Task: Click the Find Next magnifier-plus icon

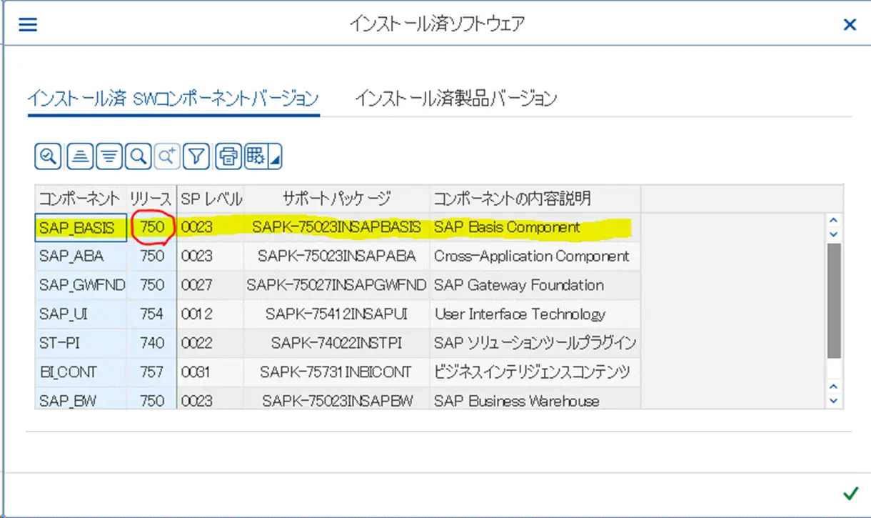Action: coord(166,156)
